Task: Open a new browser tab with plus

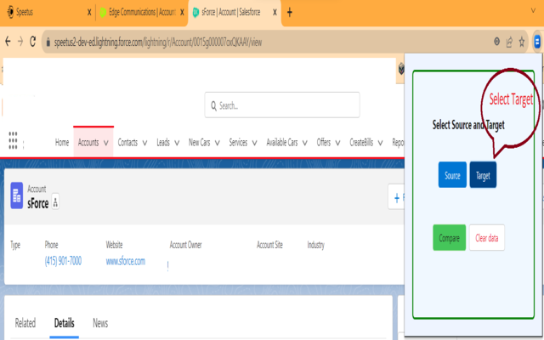Action: tap(290, 13)
